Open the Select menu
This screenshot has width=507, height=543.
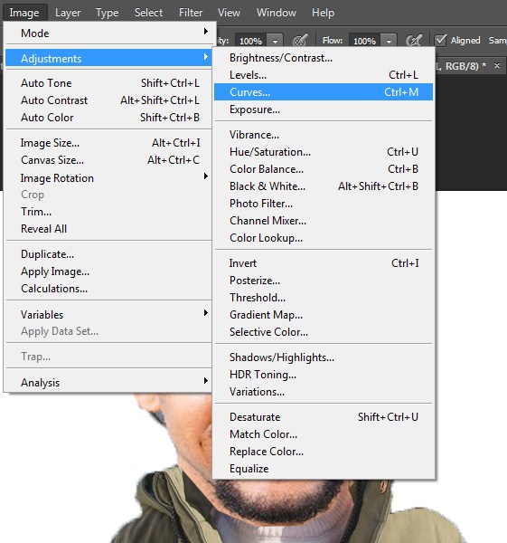point(148,13)
